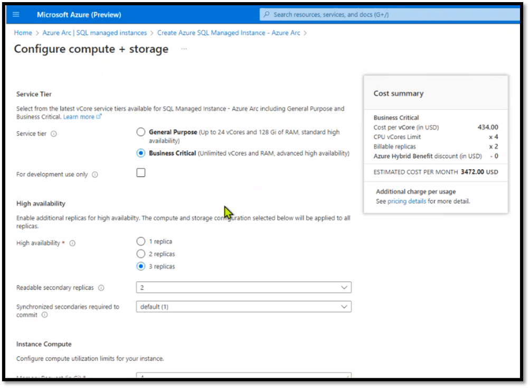
Task: Go to Home breadcrumb
Action: tap(23, 33)
